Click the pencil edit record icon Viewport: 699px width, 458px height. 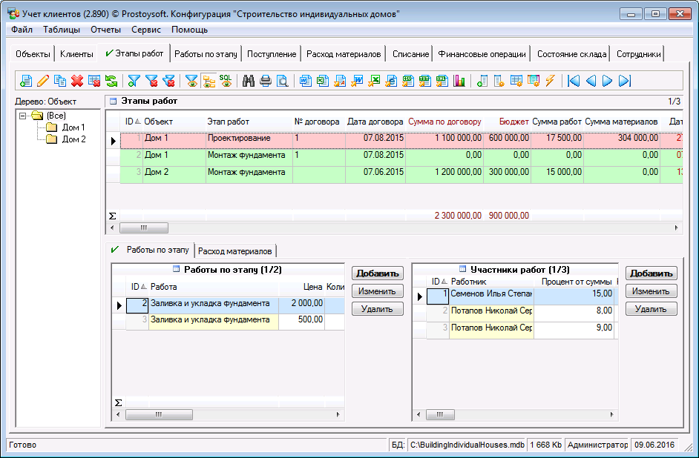pyautogui.click(x=43, y=81)
